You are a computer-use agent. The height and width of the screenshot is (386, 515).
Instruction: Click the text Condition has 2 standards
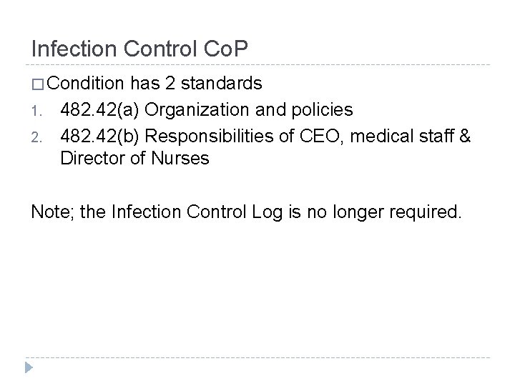(154, 83)
